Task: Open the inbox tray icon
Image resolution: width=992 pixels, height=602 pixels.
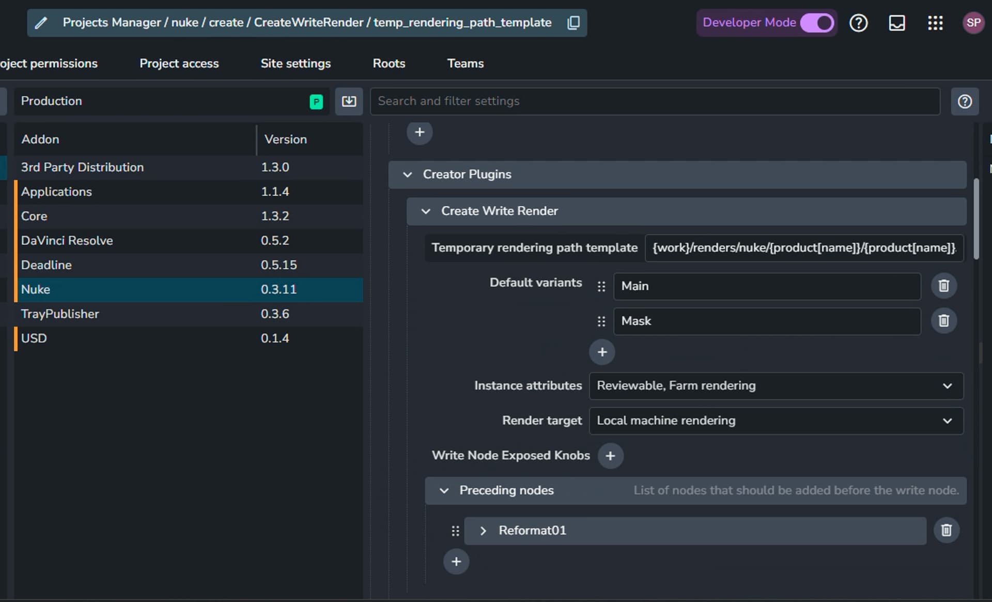Action: click(897, 23)
